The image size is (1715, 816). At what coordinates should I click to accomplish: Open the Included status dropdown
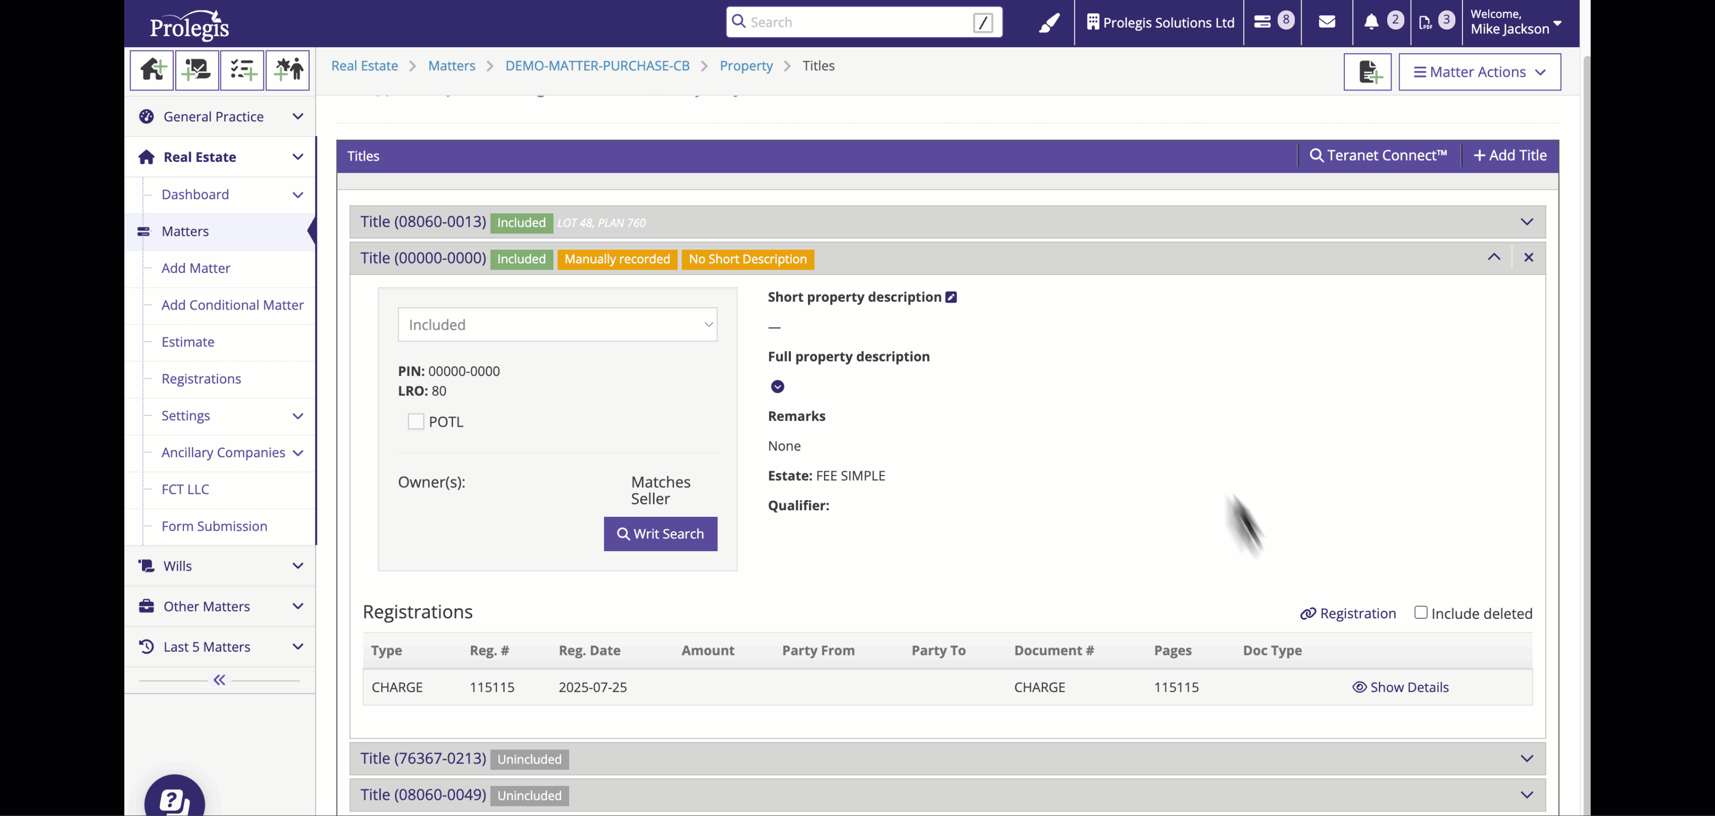(557, 324)
